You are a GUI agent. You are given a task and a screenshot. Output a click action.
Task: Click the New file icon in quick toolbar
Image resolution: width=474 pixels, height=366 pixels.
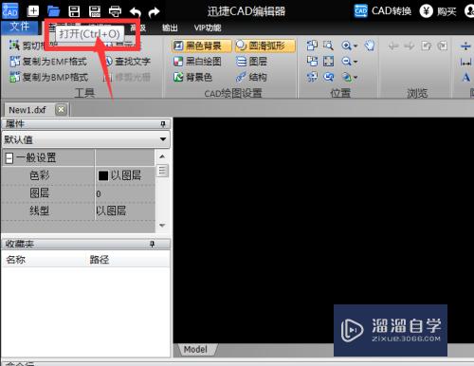(x=33, y=11)
